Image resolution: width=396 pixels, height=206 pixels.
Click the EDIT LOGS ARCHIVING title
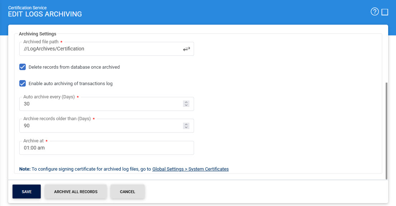[x=45, y=14]
